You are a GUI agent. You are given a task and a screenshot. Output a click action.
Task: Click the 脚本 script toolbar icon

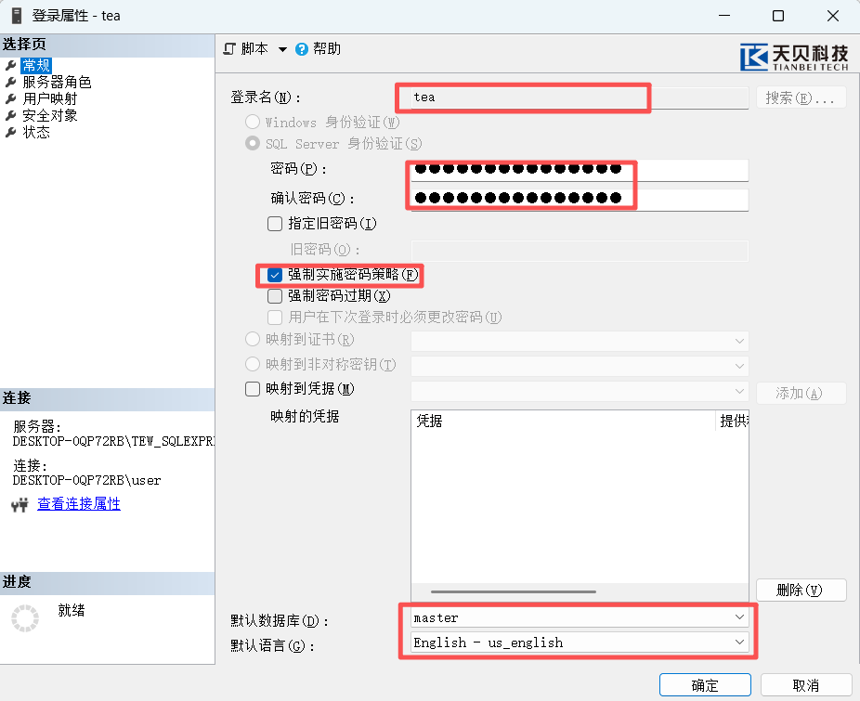230,48
